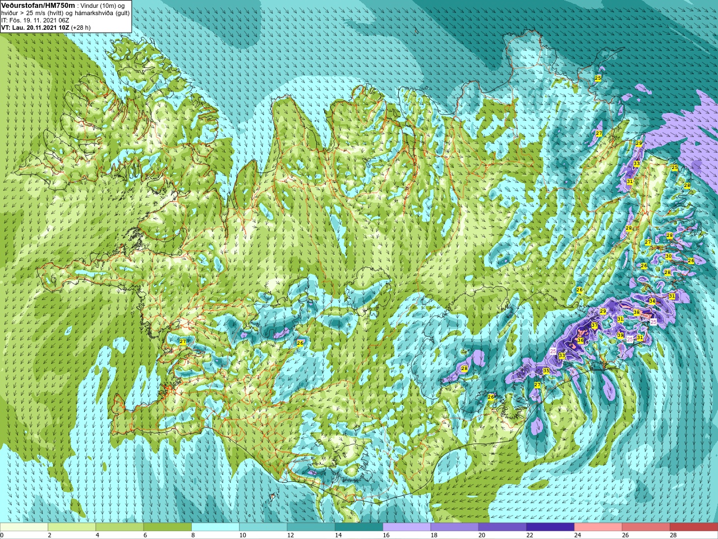The height and width of the screenshot is (539, 718).
Task: Pick the yellow gust label "39"
Action: 620,335
